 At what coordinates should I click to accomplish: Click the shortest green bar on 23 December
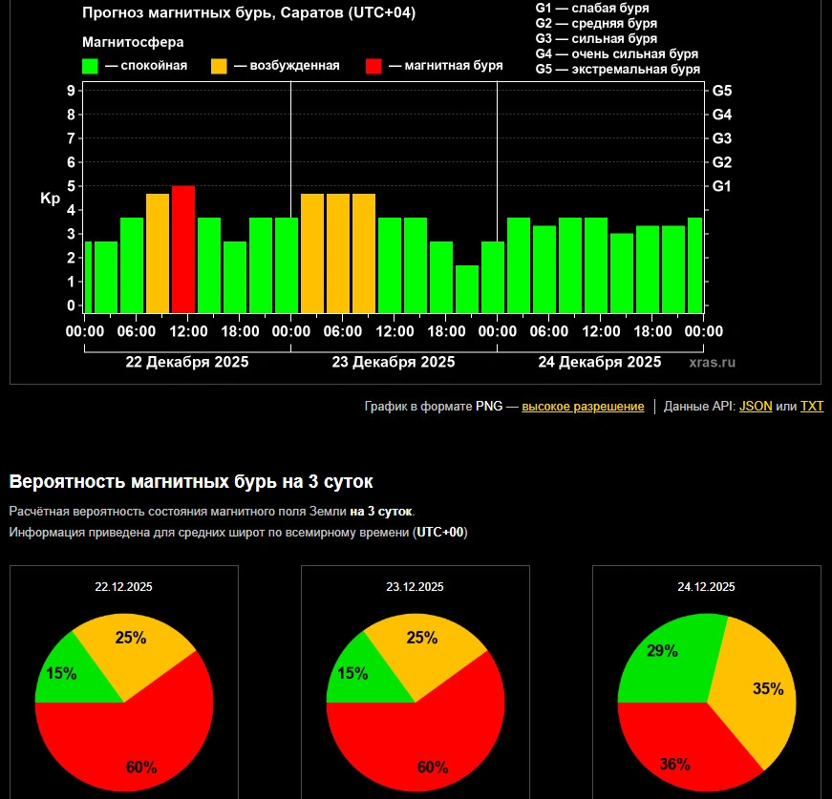pyautogui.click(x=467, y=288)
